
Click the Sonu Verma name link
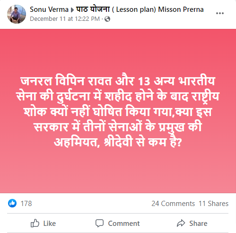pyautogui.click(x=49, y=9)
